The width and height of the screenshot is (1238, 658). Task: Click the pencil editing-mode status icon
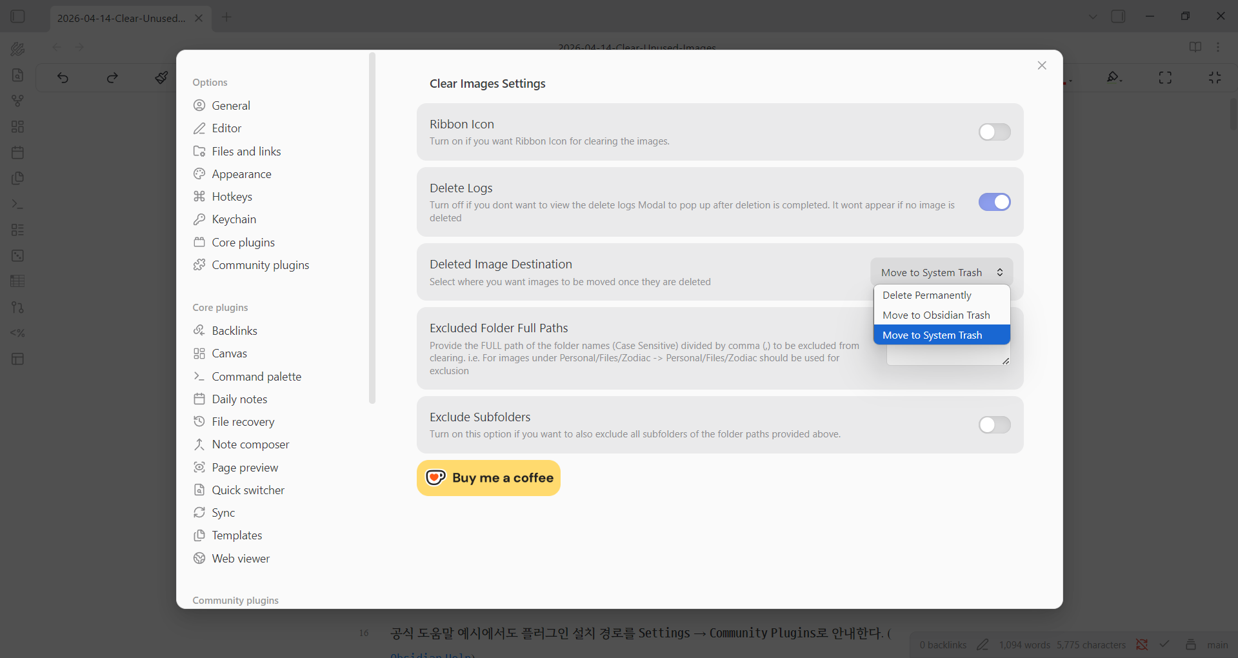(x=983, y=644)
